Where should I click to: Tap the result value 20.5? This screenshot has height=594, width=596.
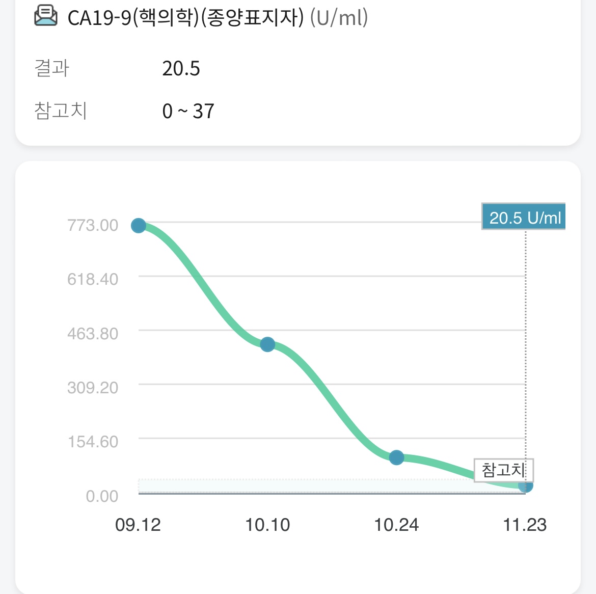point(181,69)
